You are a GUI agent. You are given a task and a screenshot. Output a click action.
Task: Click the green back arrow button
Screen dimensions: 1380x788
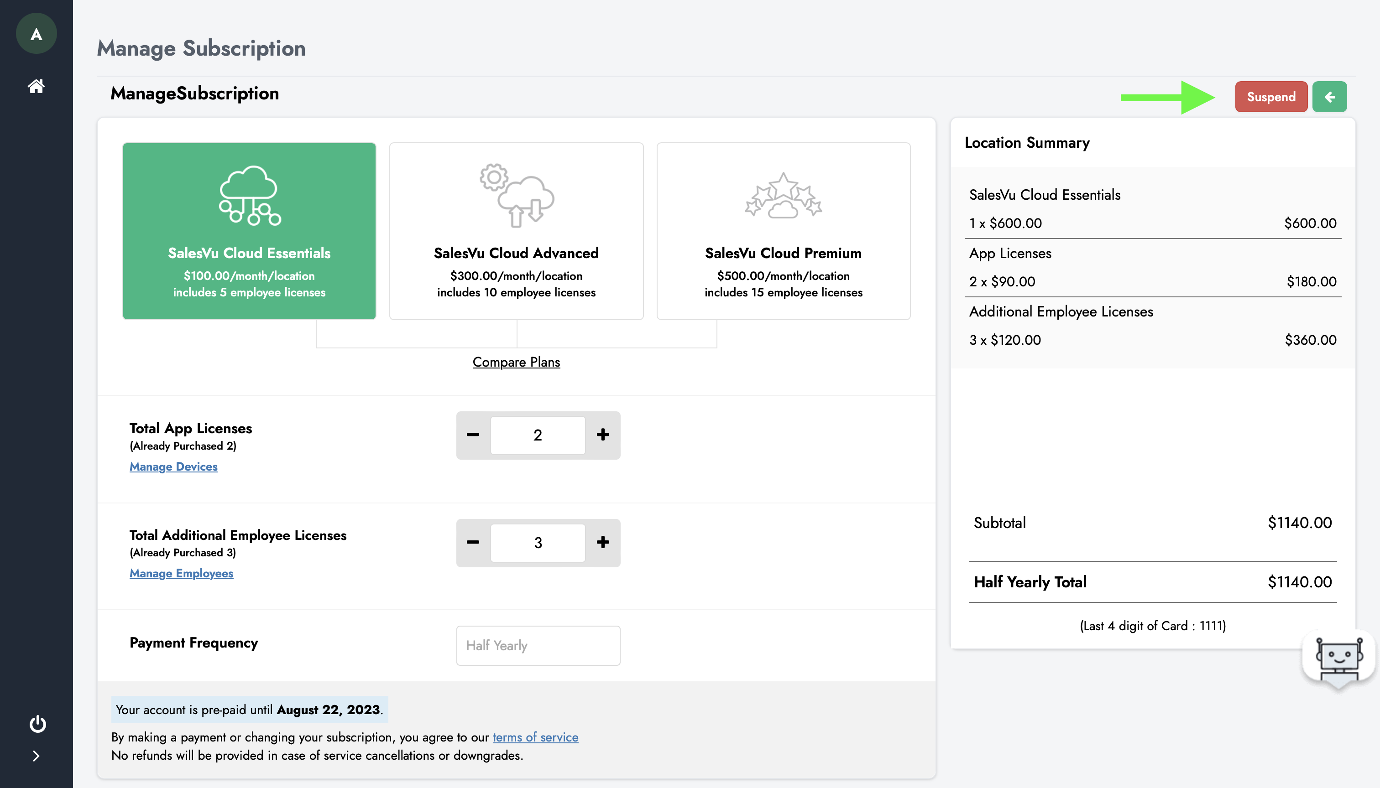pos(1329,97)
